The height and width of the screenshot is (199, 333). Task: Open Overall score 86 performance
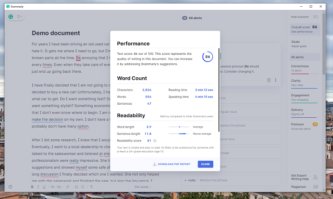point(305,29)
